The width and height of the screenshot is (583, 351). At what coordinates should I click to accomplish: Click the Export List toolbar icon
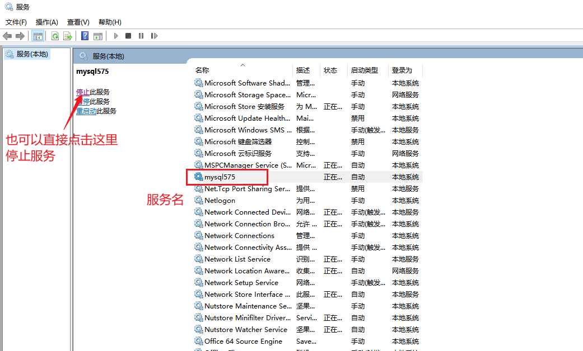coord(67,36)
